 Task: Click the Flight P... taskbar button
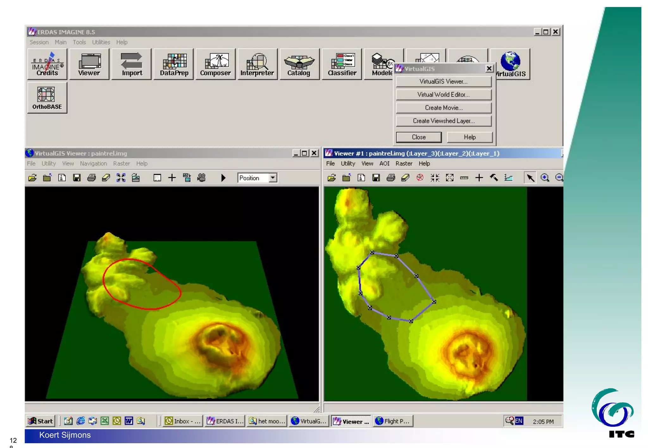click(x=393, y=421)
